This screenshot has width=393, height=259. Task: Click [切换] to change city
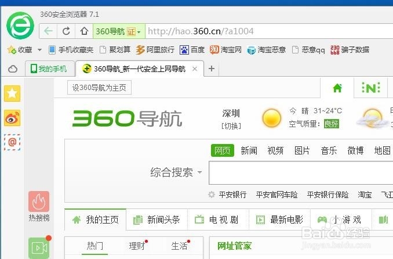click(x=231, y=126)
